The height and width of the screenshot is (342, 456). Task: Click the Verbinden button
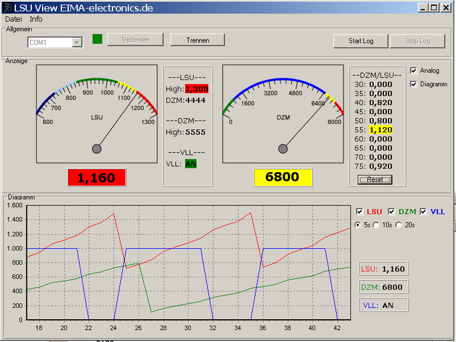click(136, 40)
